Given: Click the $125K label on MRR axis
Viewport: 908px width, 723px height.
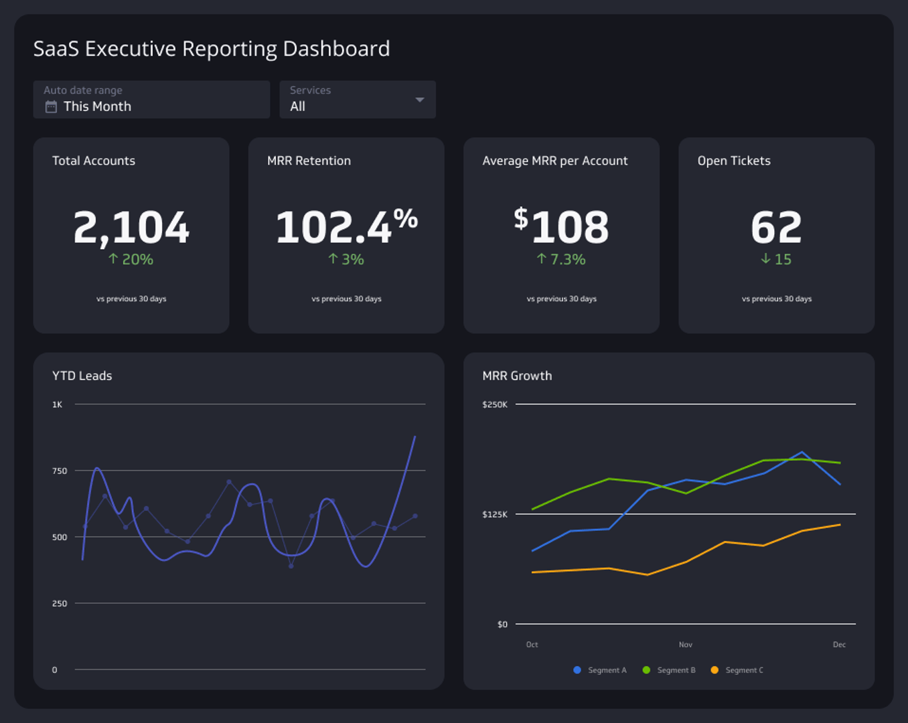Looking at the screenshot, I should point(495,514).
